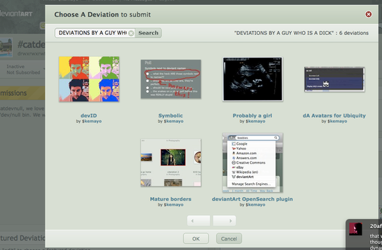Screen dimensions: 382x250
Task: Open the deviantArt OpenSearch plugin title link
Action: point(252,199)
